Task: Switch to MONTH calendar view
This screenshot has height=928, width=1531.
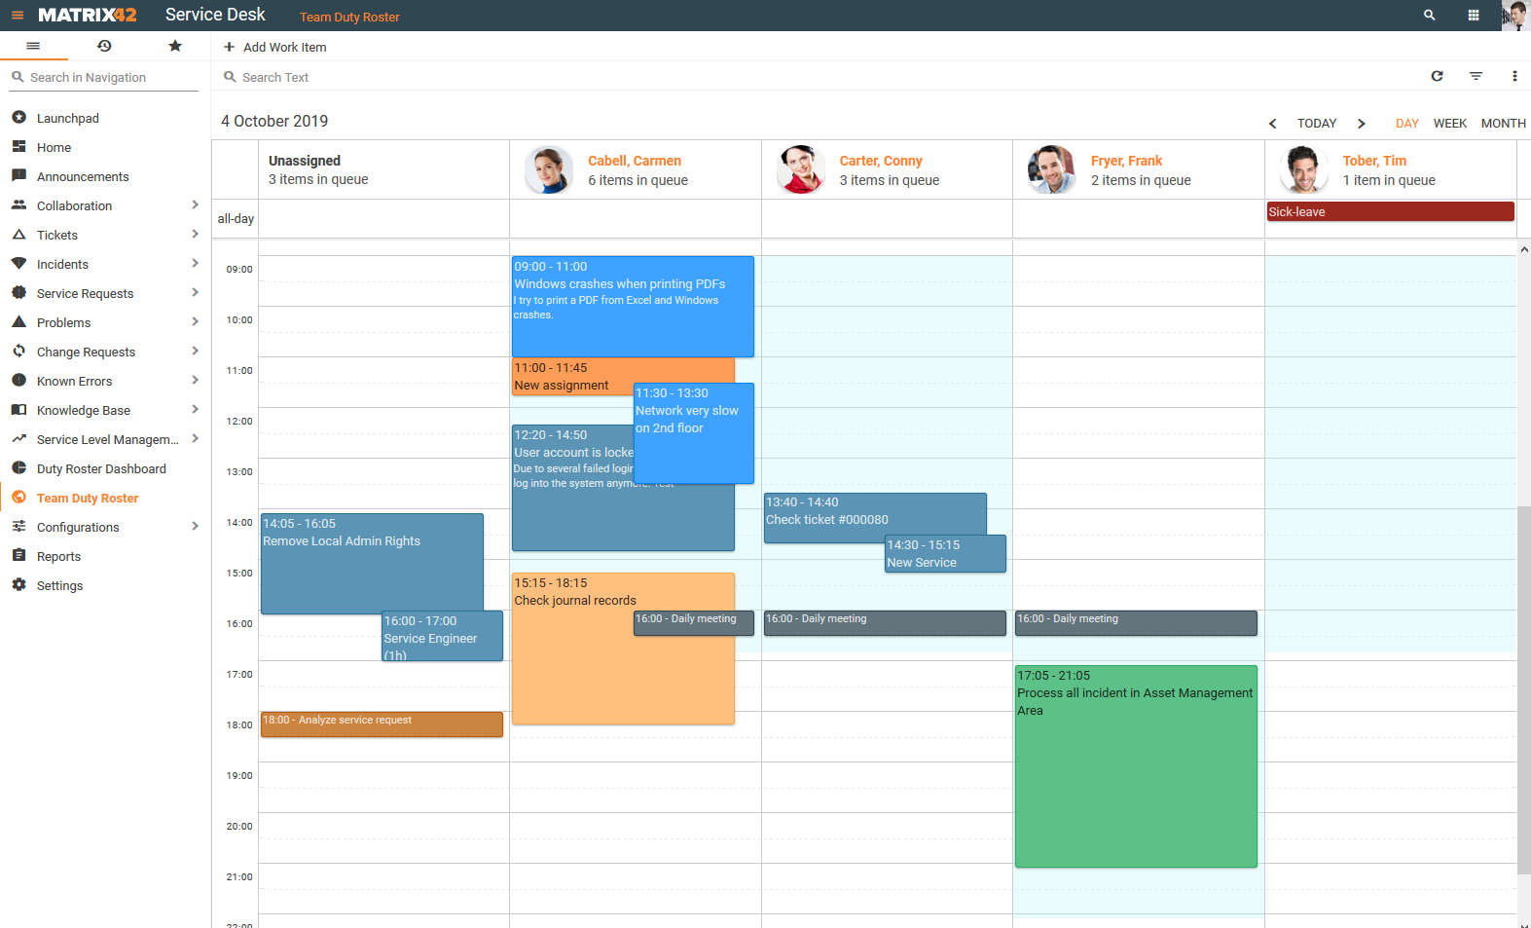Action: point(1503,124)
